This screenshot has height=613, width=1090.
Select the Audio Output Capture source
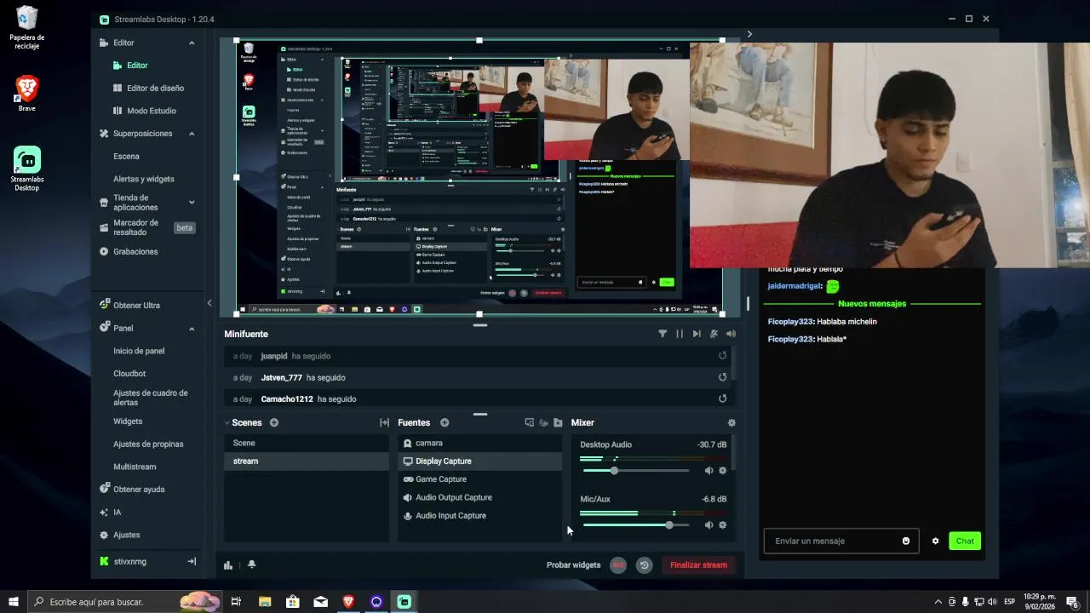[479, 498]
